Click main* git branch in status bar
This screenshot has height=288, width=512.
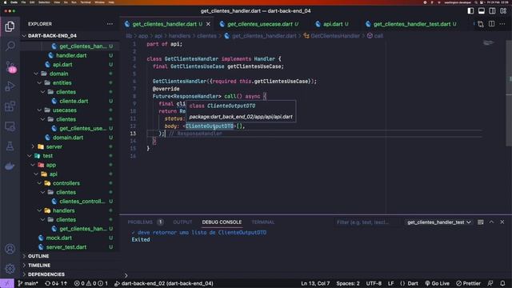tap(28, 283)
